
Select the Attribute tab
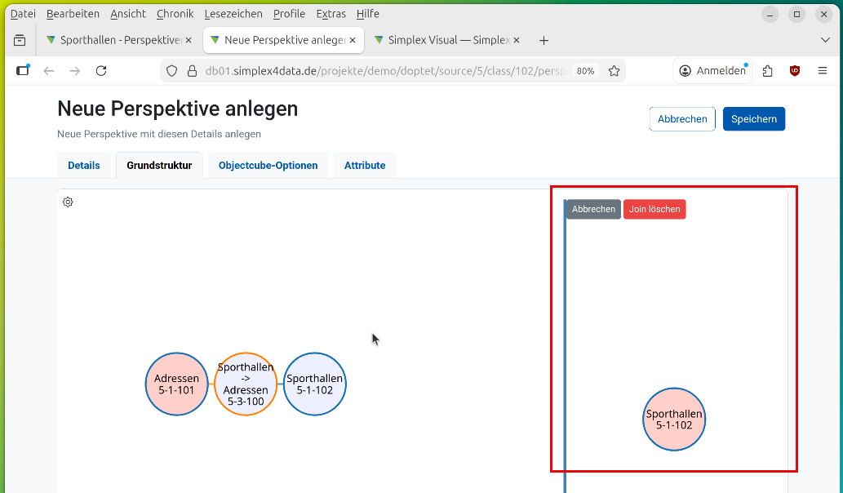(x=365, y=166)
